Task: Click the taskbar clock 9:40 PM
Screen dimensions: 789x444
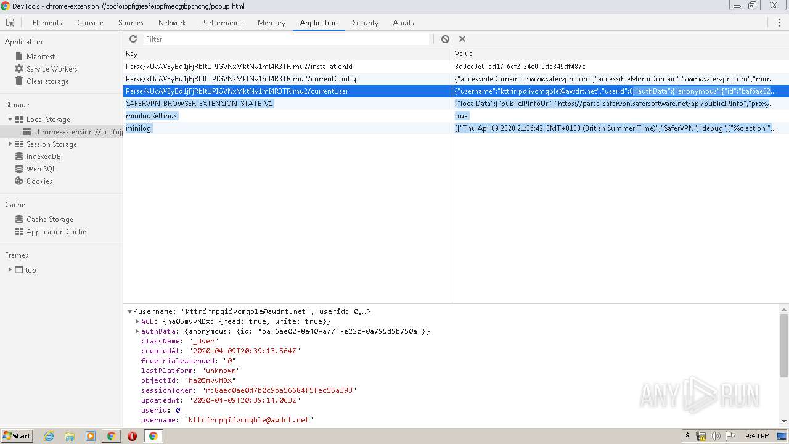Action: coord(757,436)
